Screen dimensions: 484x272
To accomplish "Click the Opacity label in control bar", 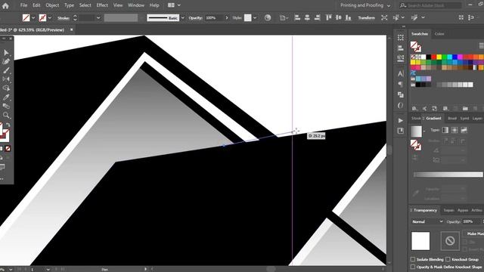I will pos(195,18).
